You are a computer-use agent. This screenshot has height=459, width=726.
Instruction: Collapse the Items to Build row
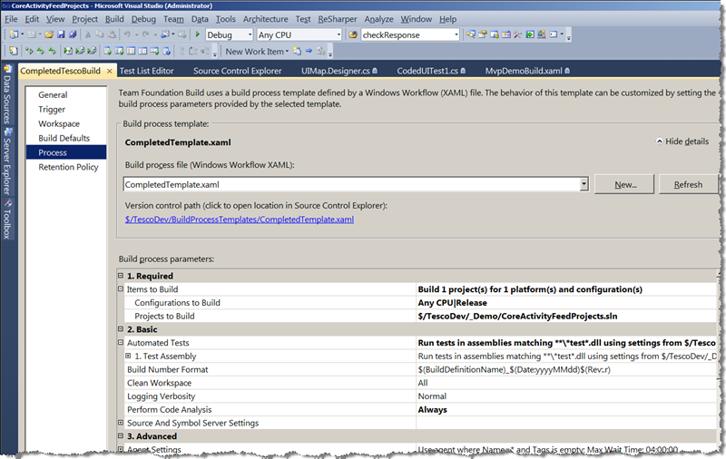point(121,289)
